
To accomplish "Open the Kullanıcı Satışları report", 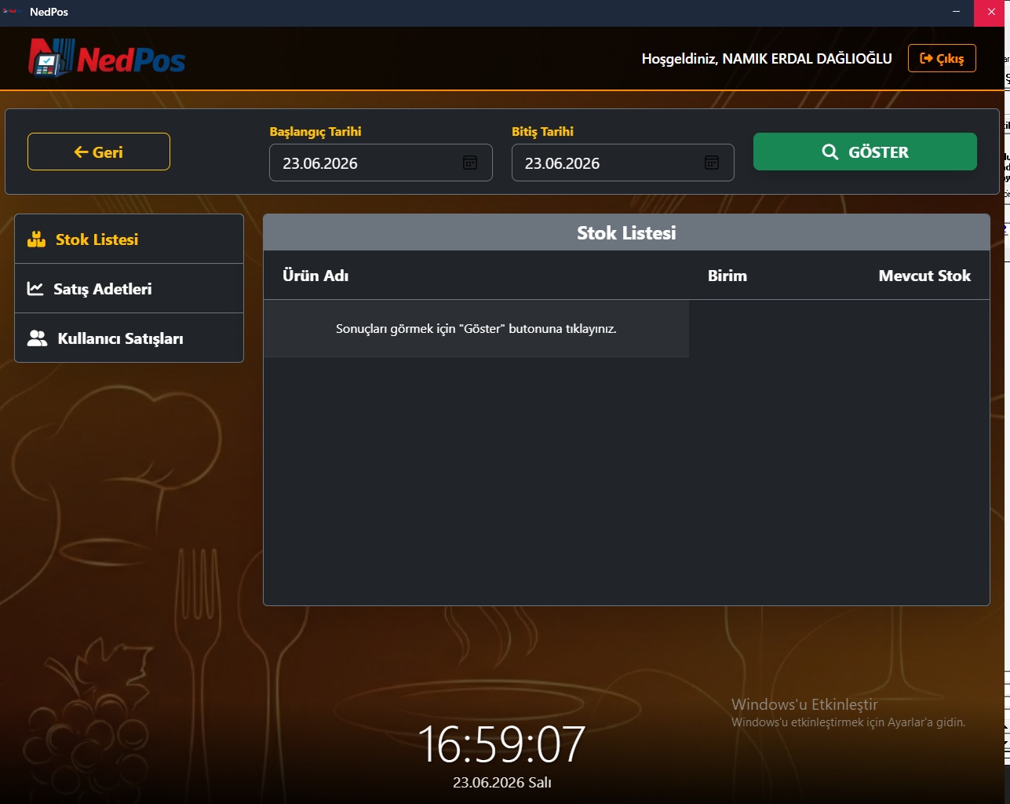I will 129,338.
